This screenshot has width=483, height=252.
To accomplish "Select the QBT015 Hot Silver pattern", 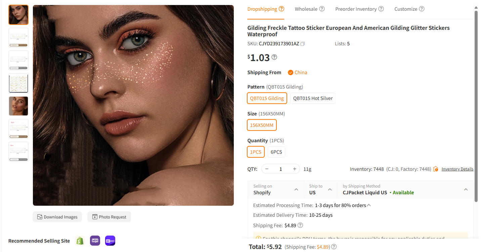I will click(313, 98).
